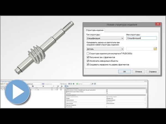The width and height of the screenshot is (166, 124).
Task: Click the wrench column header icon
Action: point(53,86)
